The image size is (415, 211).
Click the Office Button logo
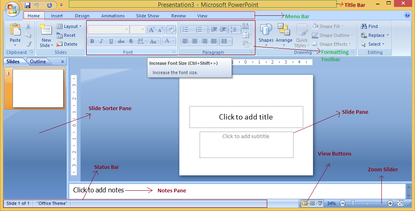12,9
